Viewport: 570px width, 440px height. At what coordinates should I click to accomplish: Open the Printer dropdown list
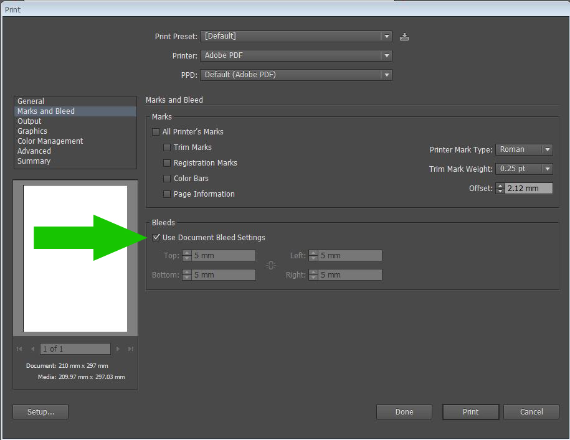click(x=296, y=55)
